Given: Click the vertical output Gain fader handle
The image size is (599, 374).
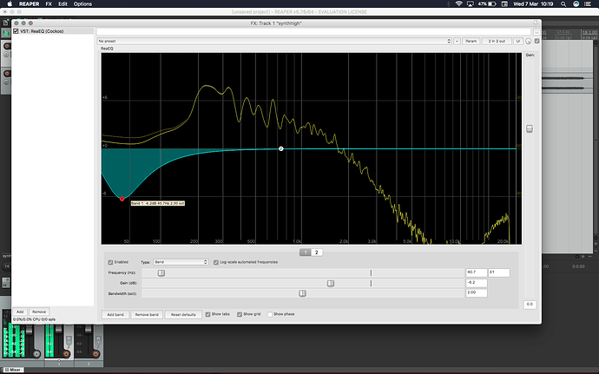Looking at the screenshot, I should coord(530,128).
